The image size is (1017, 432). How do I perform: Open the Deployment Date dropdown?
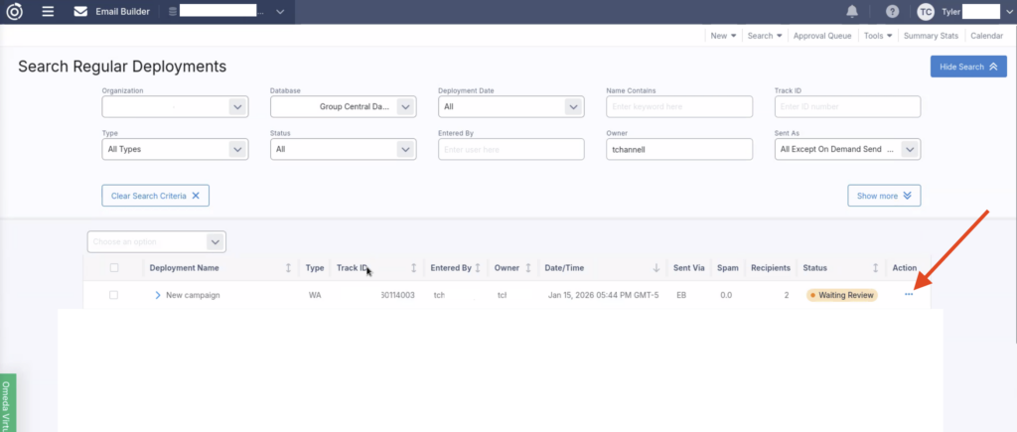coord(510,106)
